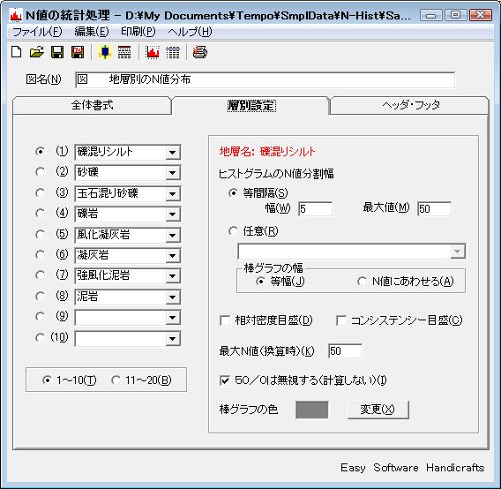Click the 図名(N) text input field
The image size is (501, 489).
pos(265,79)
